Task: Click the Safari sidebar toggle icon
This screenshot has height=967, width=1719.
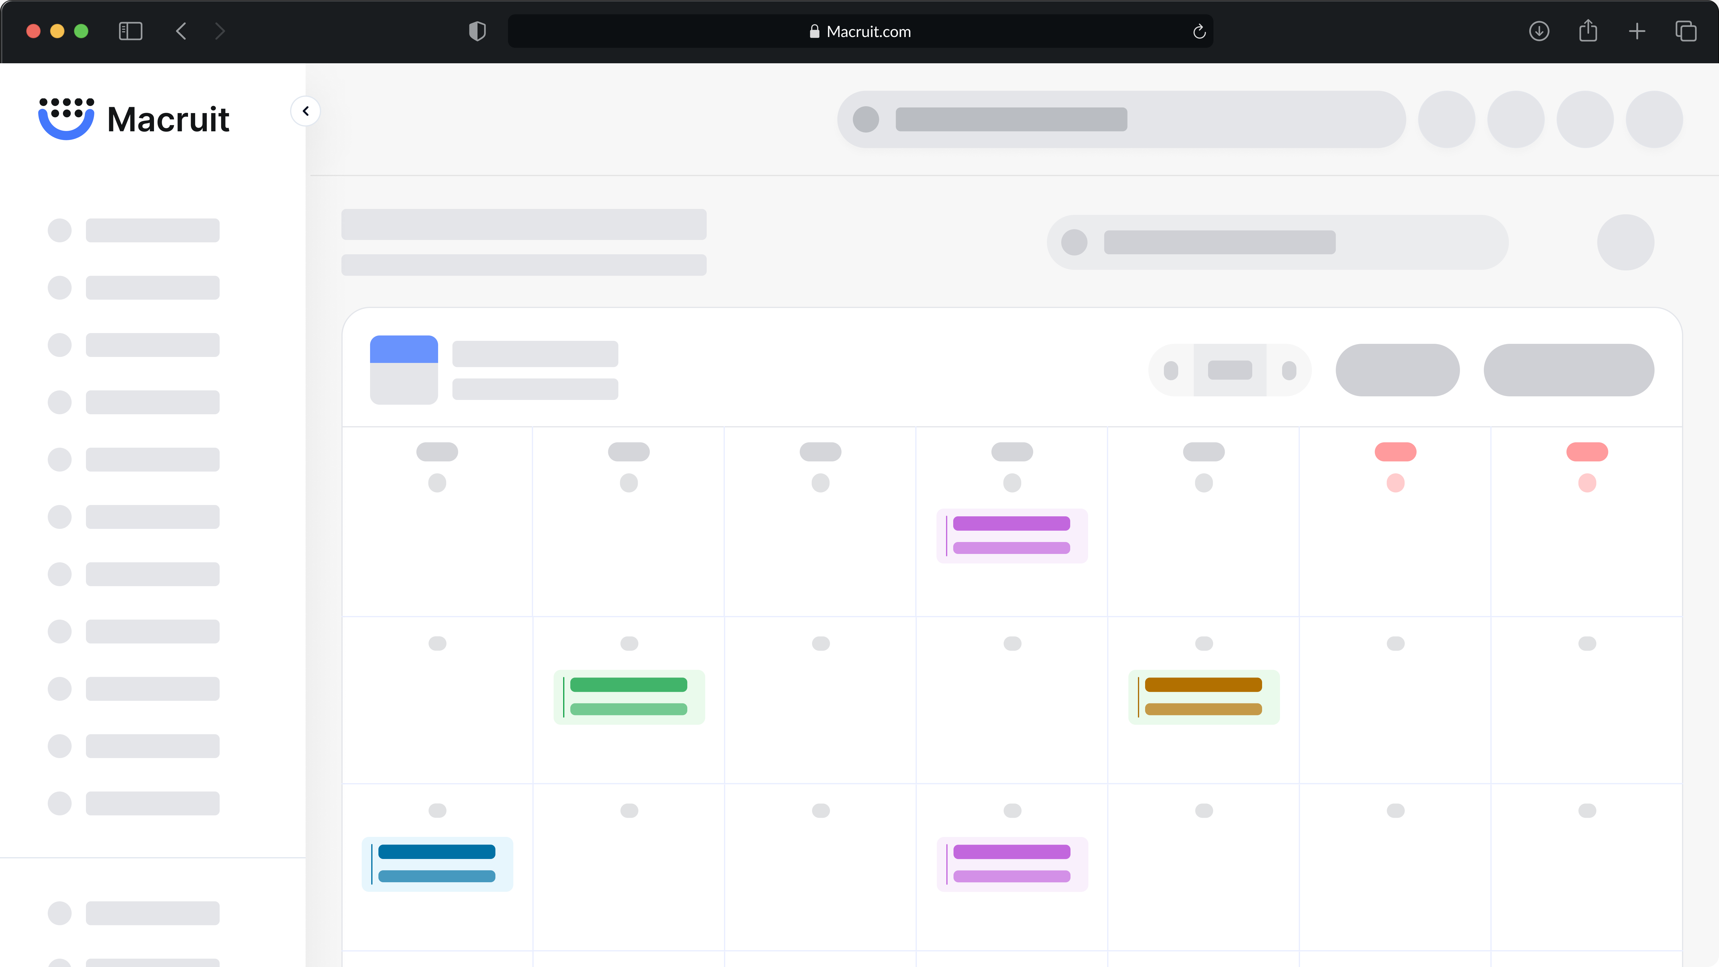Action: coord(130,31)
